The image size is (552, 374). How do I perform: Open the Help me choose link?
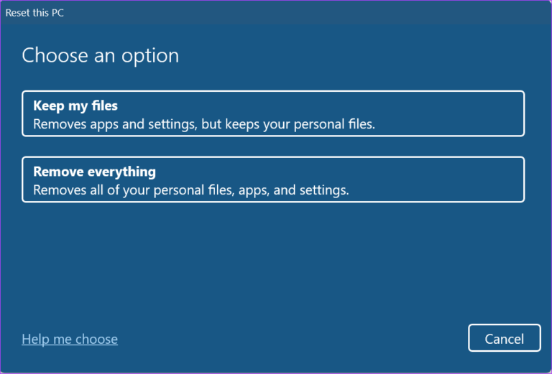(70, 340)
